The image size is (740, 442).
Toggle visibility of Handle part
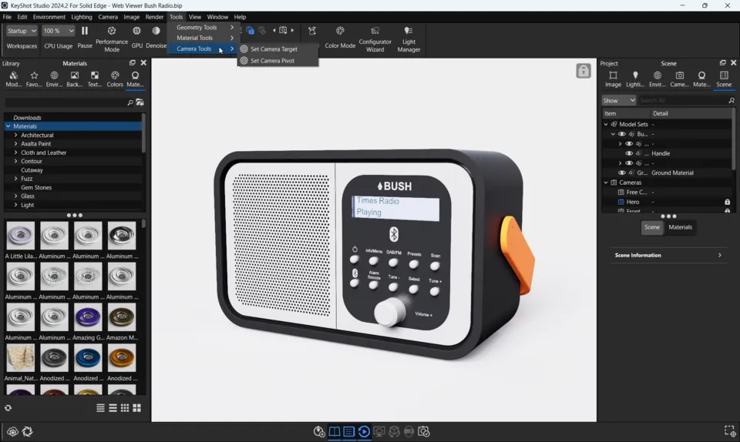[x=629, y=153]
